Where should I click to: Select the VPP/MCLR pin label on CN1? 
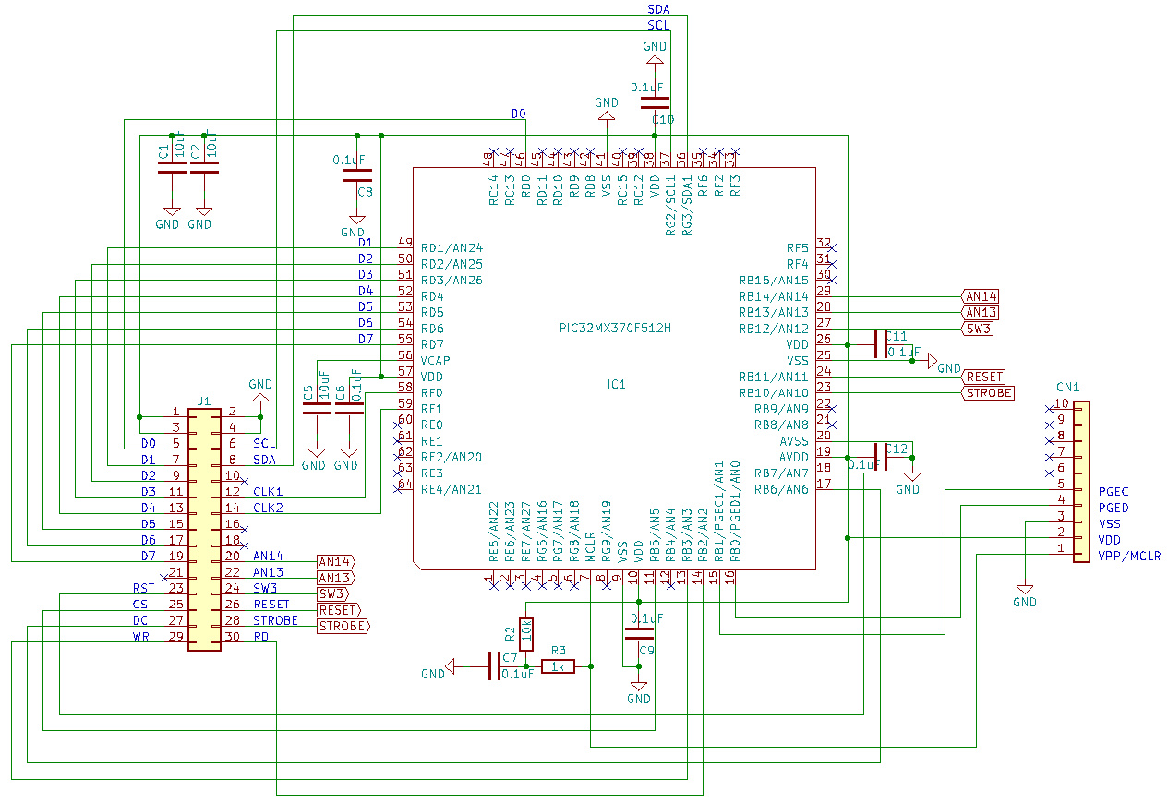point(1129,556)
